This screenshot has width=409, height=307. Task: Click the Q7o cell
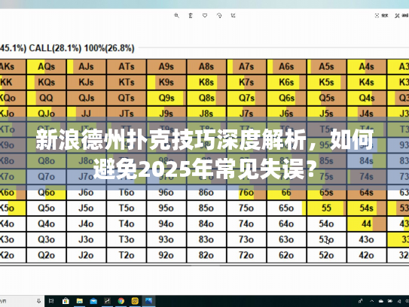[47, 177]
